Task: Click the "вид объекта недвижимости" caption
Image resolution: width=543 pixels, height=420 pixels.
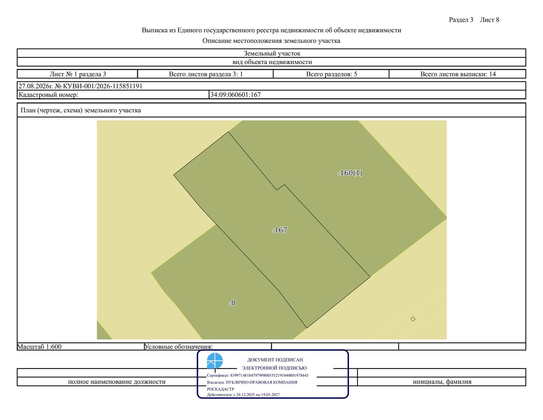Action: [272, 62]
